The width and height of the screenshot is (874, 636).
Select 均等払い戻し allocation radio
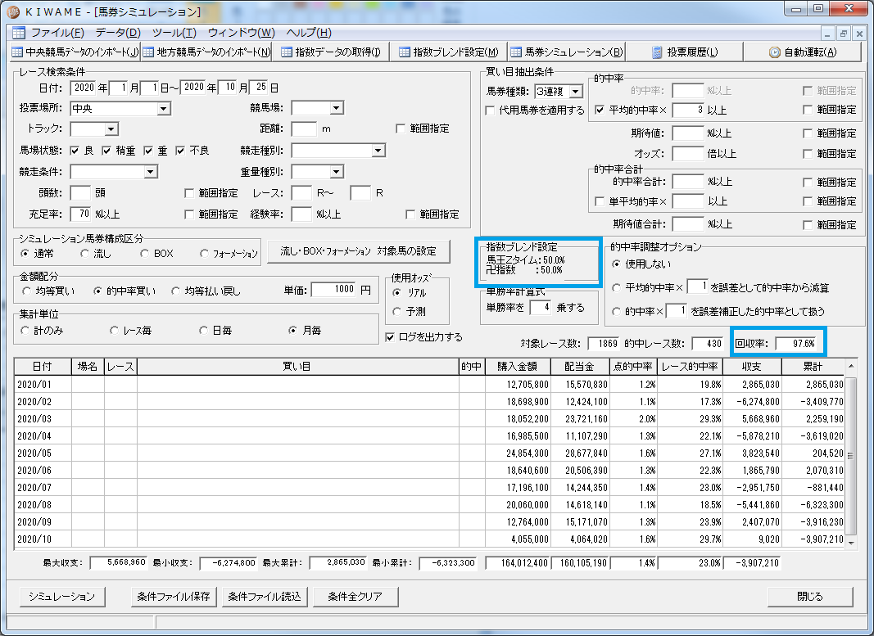tap(175, 291)
